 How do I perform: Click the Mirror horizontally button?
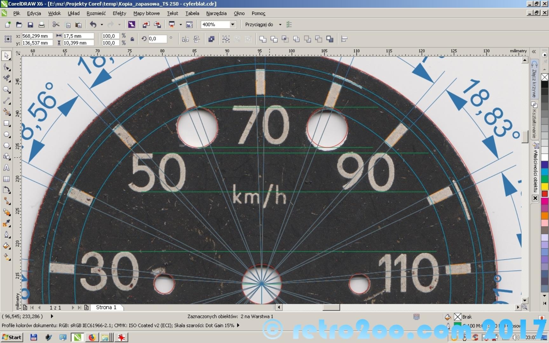click(x=185, y=39)
